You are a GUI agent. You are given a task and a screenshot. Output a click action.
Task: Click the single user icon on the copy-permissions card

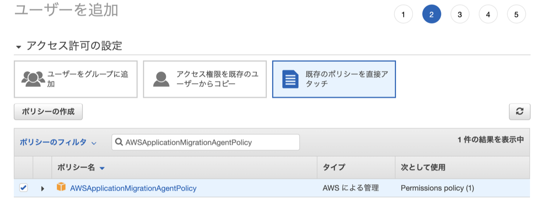tap(161, 80)
